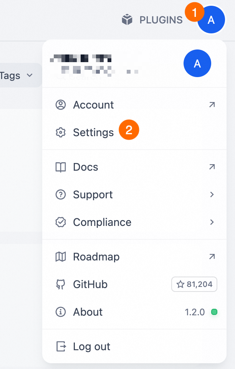The height and width of the screenshot is (369, 235).
Task: Click the Roadmap map icon
Action: point(61,257)
